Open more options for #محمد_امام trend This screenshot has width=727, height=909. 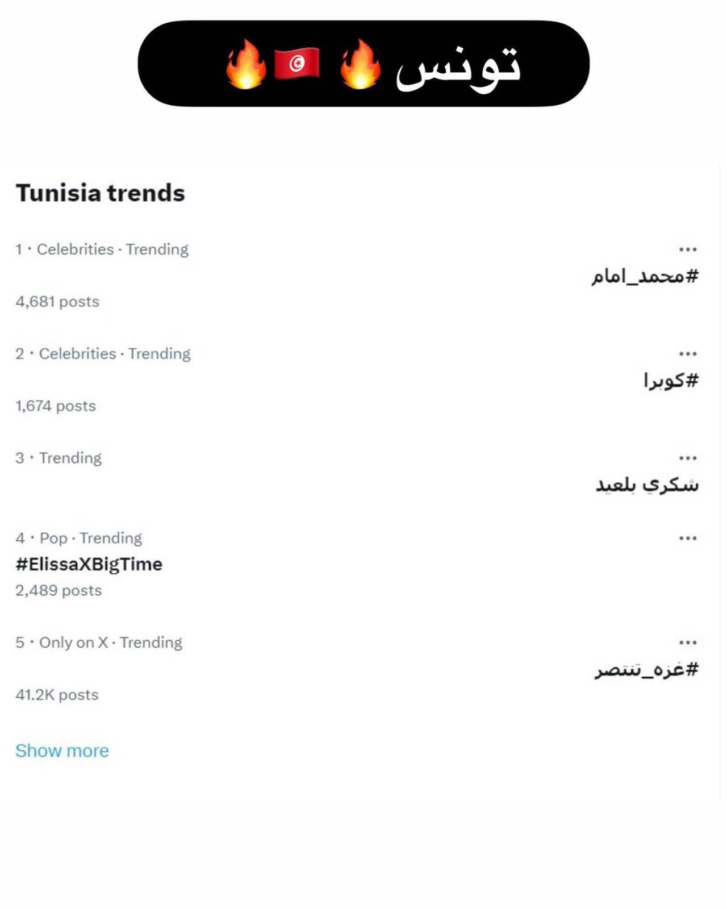(687, 249)
